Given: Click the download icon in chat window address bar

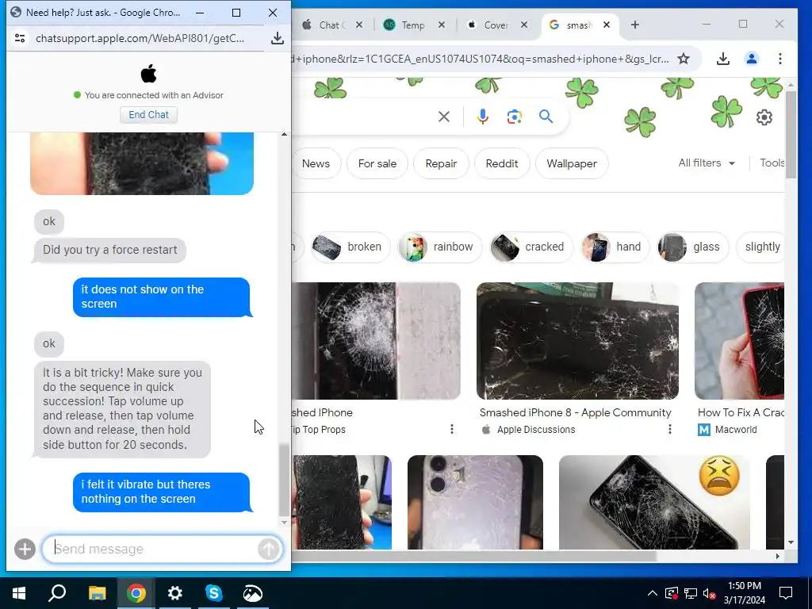Looking at the screenshot, I should coord(278,38).
